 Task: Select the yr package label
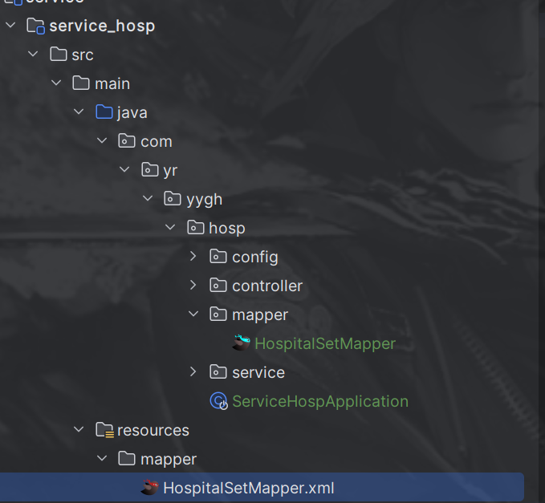pyautogui.click(x=170, y=171)
